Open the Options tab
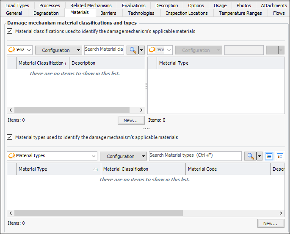The image size is (290, 234). coord(196,5)
